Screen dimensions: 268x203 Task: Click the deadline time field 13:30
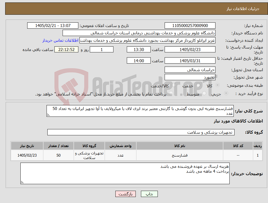(x=138, y=50)
